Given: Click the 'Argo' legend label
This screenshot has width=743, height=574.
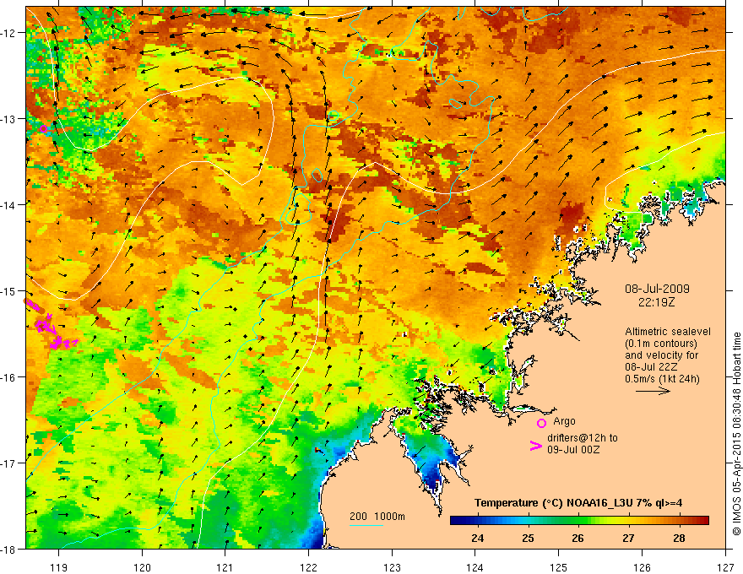Looking at the screenshot, I should tap(564, 421).
